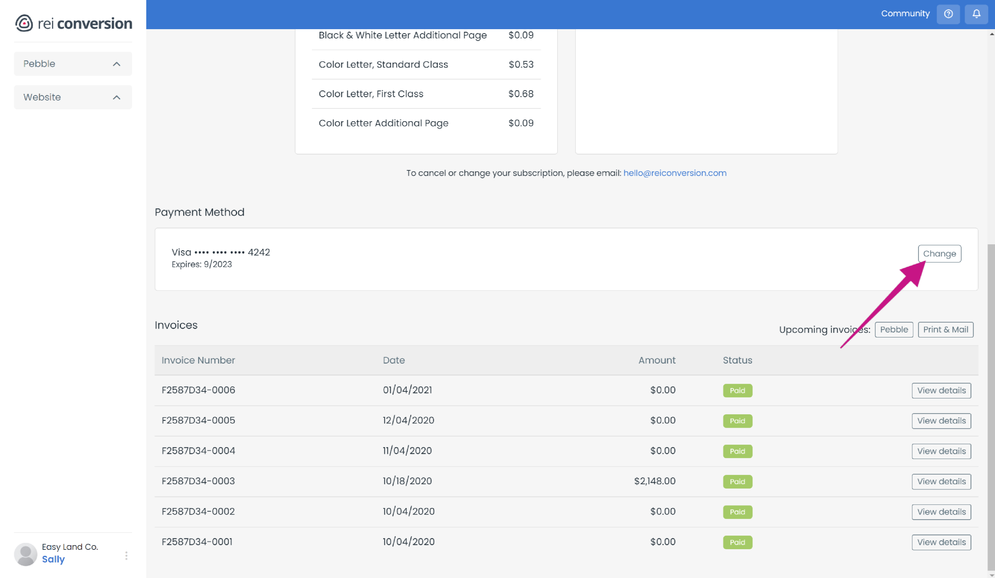View upcoming Pebble invoice

click(x=894, y=329)
